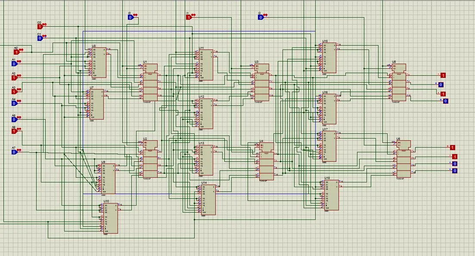Switch the A3 logic state input
The width and height of the screenshot is (475, 256).
click(x=14, y=91)
